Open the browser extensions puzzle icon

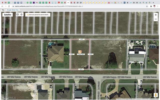point(151,6)
